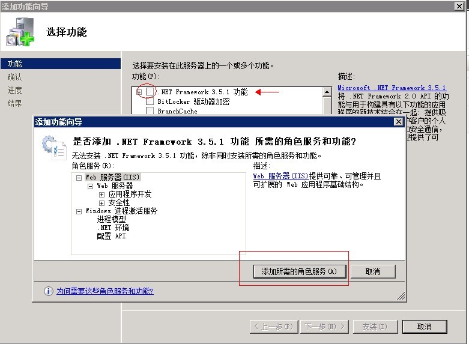
Task: Click the blue info icon beside the help link
Action: pos(49,291)
